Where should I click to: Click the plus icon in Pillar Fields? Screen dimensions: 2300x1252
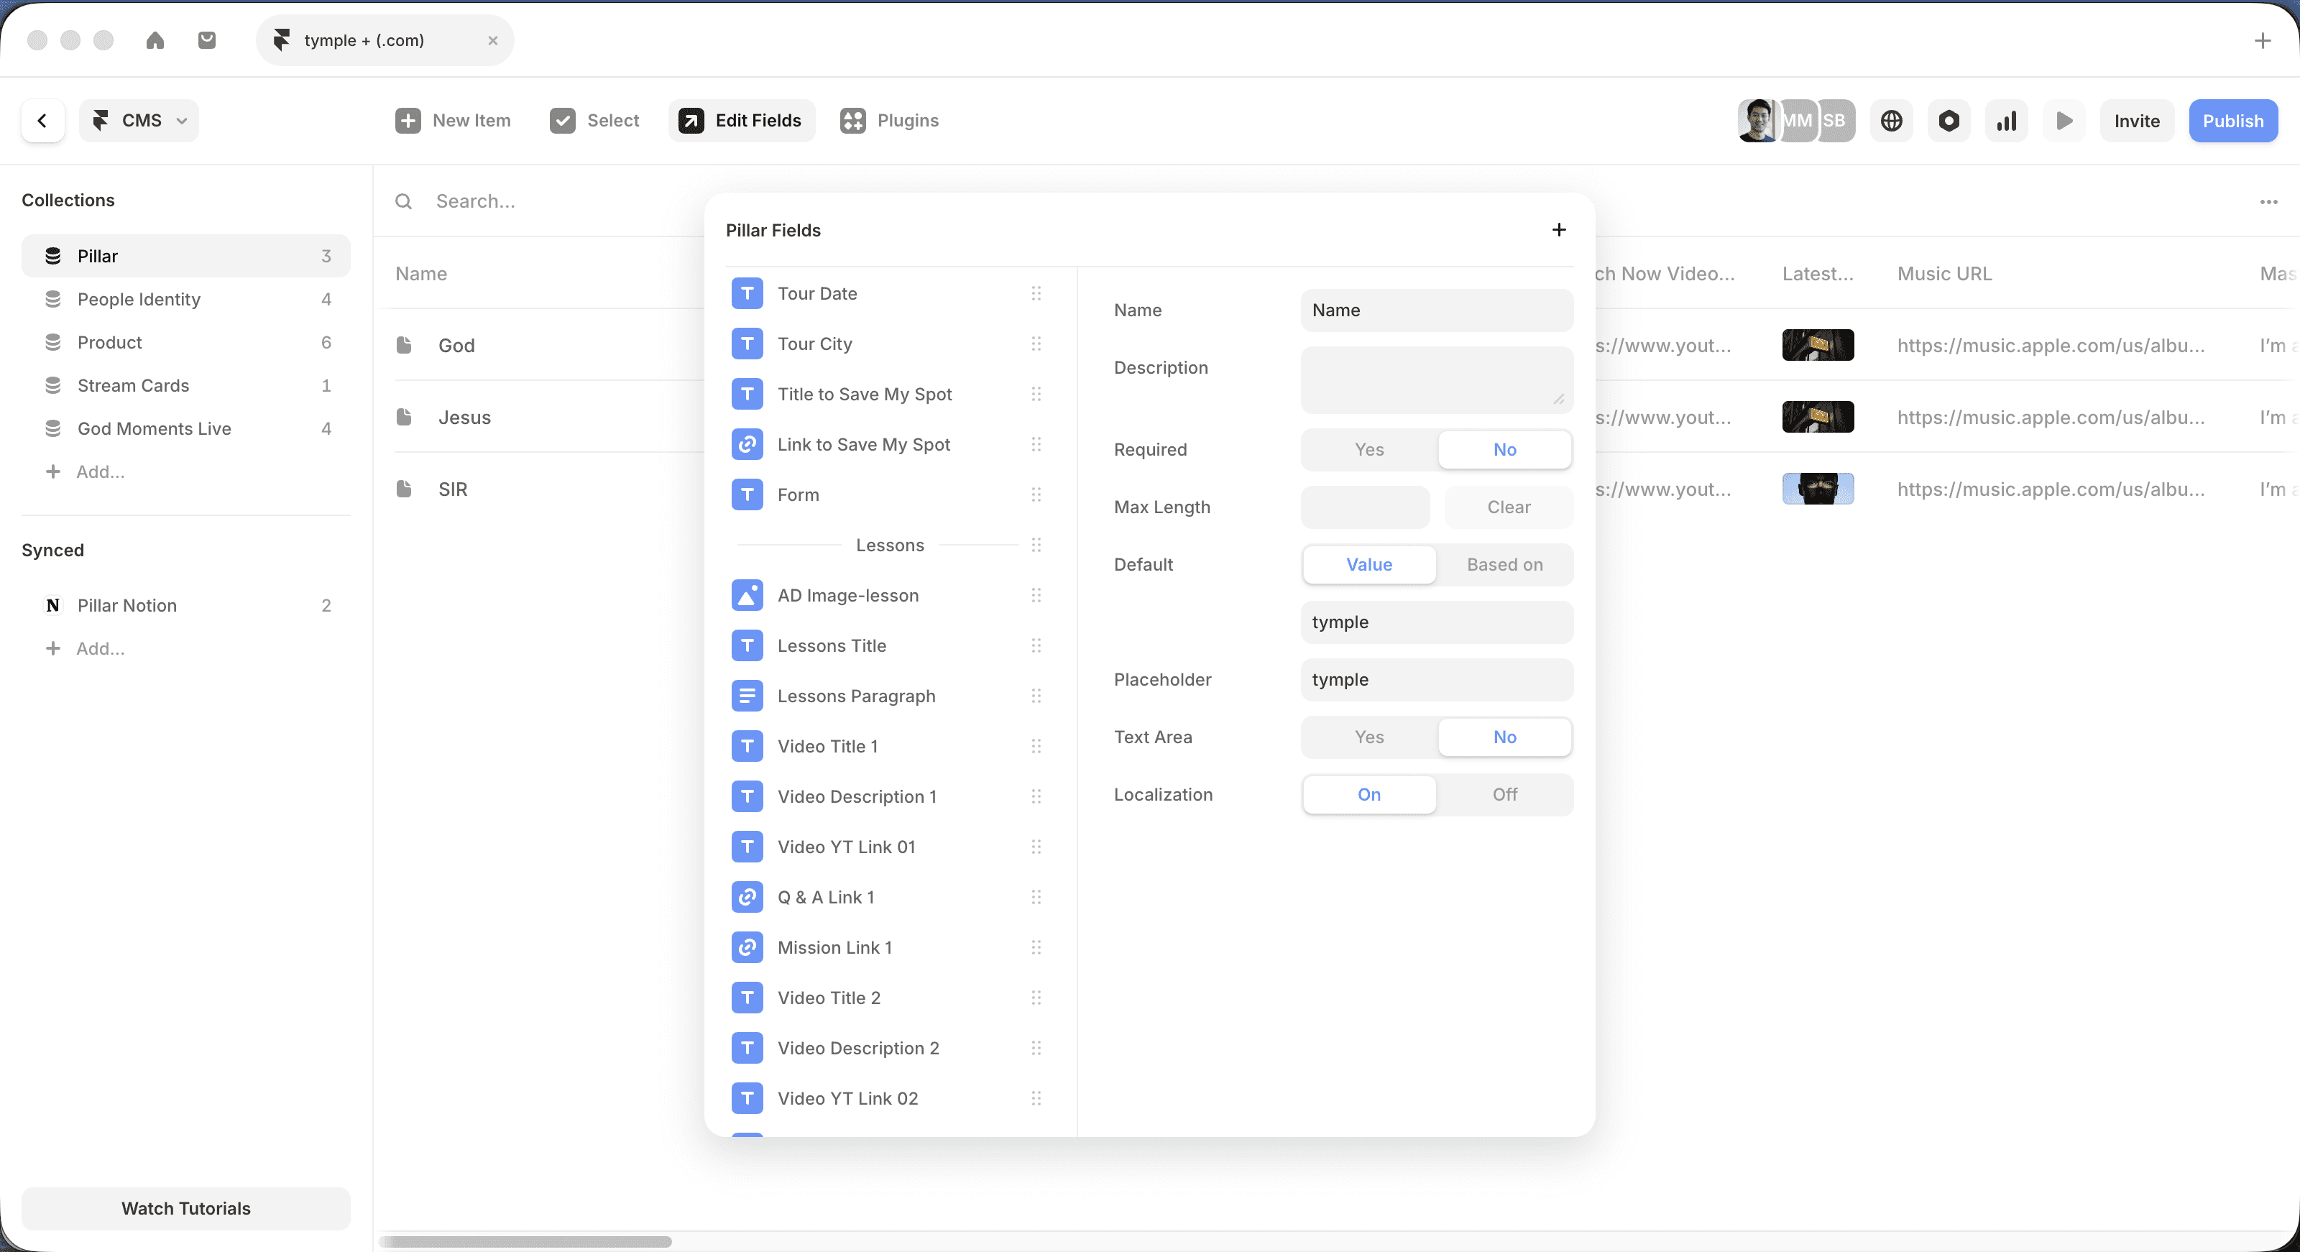point(1558,229)
